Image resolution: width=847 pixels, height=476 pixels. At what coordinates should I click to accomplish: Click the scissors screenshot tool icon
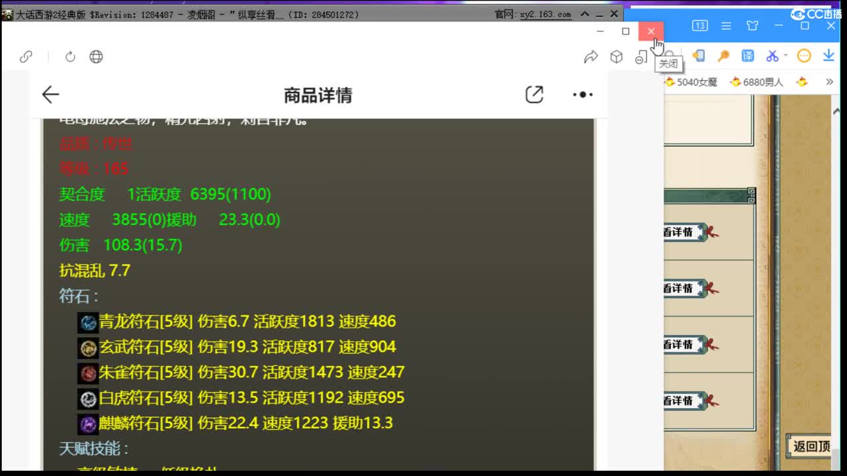(772, 56)
